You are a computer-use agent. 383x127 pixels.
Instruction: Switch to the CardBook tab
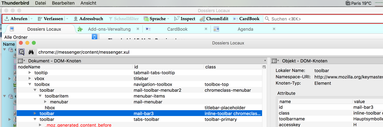tap(177, 29)
